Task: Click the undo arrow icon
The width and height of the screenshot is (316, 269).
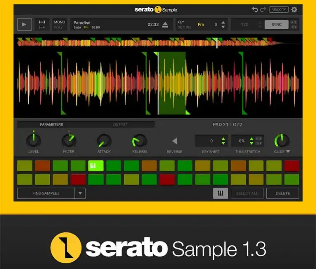Action: 255,9
